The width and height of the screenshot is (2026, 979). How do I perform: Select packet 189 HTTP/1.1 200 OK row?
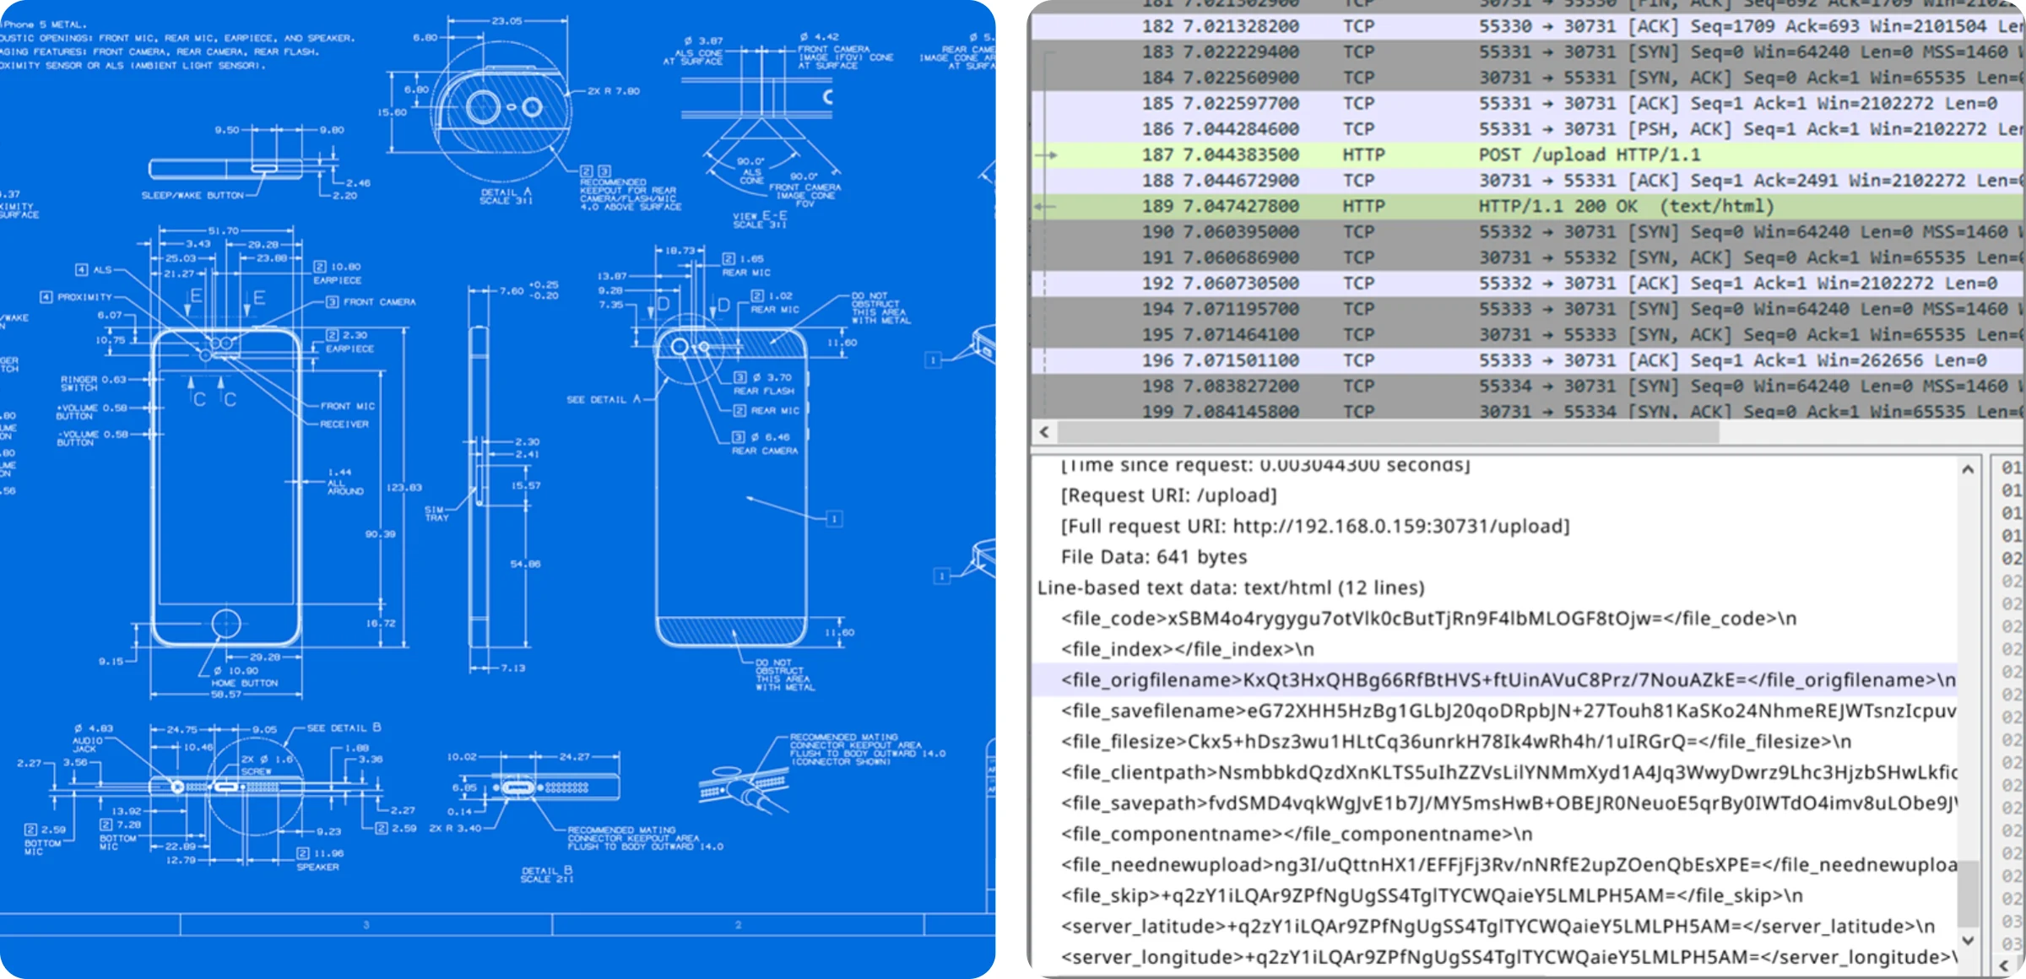tap(1528, 206)
